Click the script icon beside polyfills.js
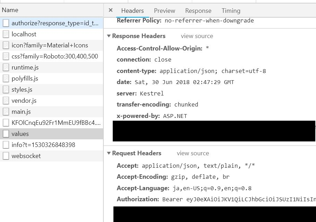 click(6, 78)
